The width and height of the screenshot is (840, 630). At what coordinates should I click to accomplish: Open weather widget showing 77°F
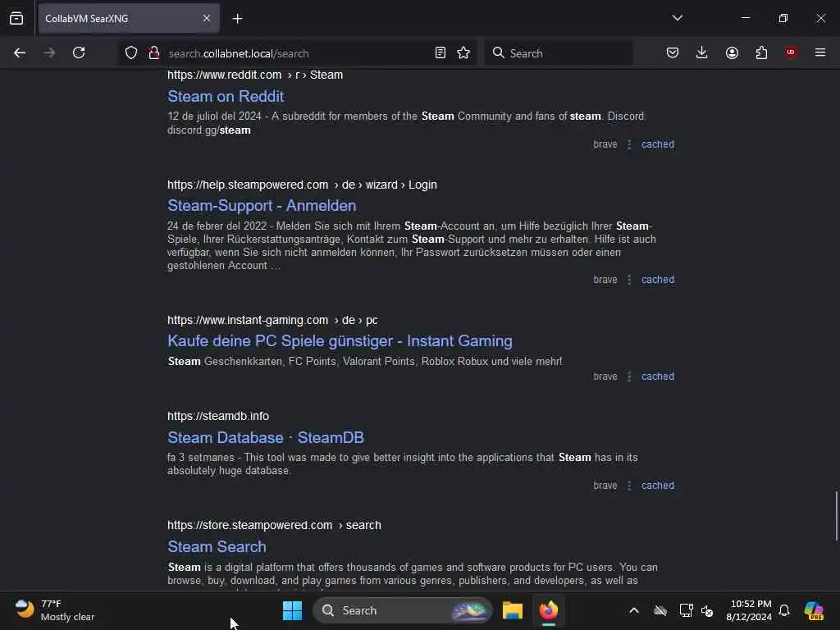pos(54,610)
